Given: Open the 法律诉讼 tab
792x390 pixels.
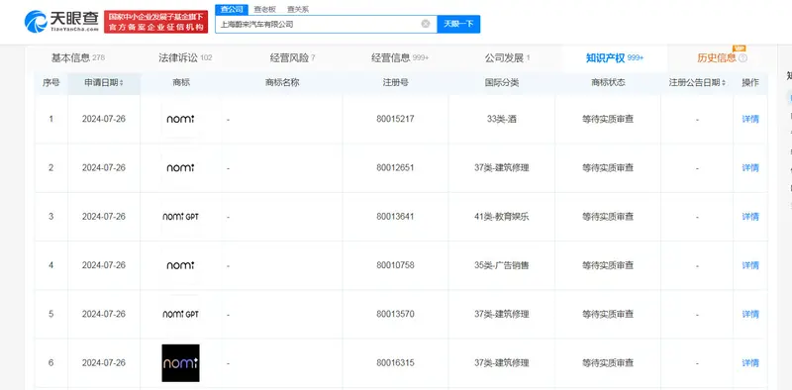Looking at the screenshot, I should coord(185,58).
